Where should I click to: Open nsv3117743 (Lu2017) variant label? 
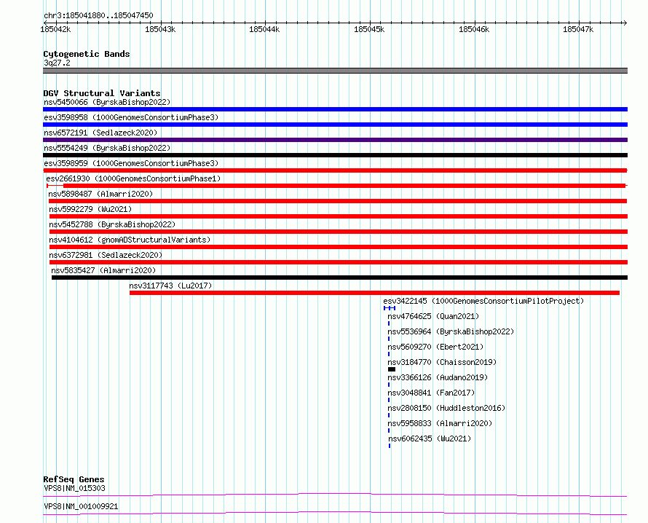170,286
